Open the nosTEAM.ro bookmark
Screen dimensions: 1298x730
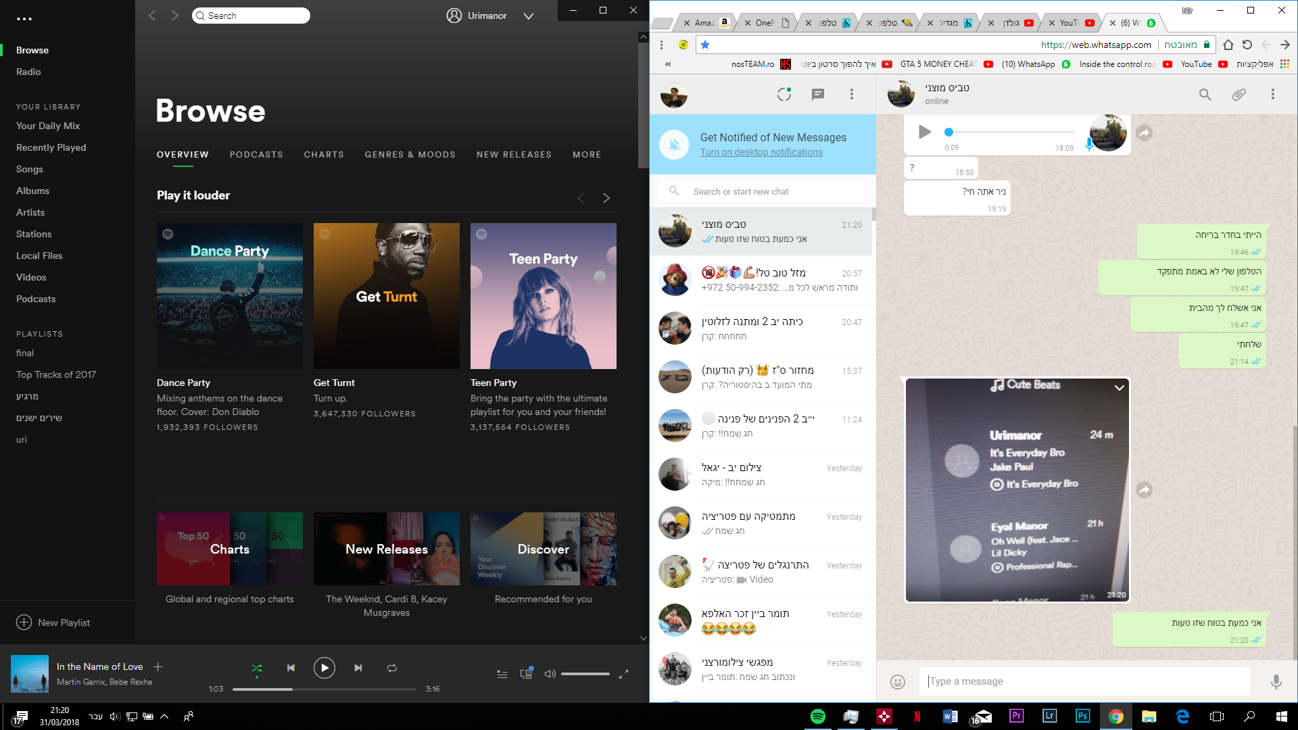(761, 64)
